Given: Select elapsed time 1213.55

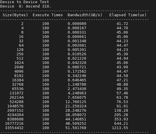Looking at the screenshot, I should coord(120,128).
